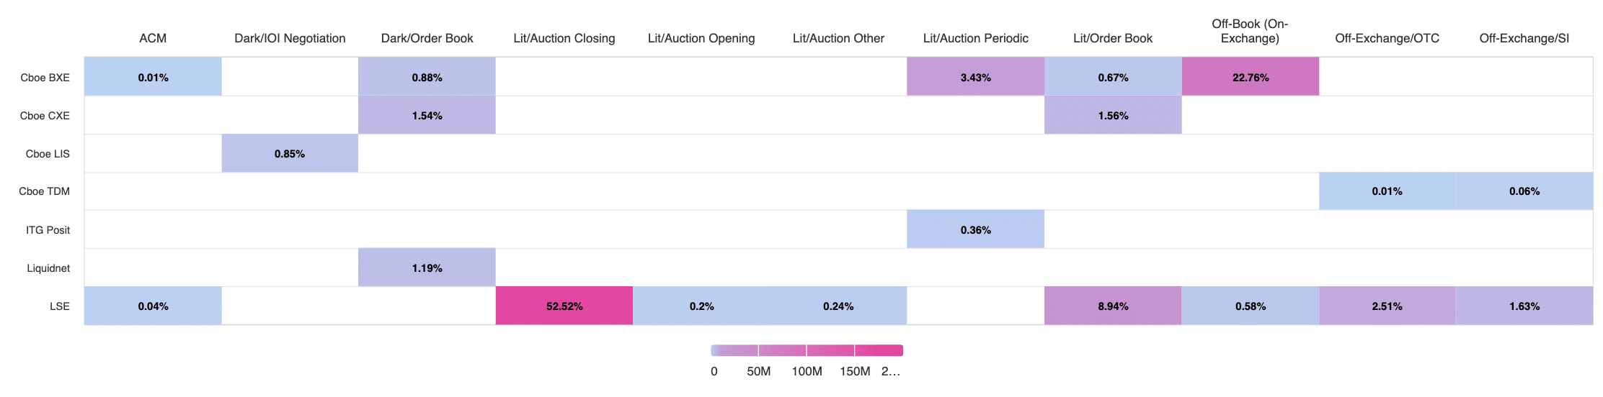The width and height of the screenshot is (1603, 397).
Task: Select the Liquidnet Dark/Order Book 1.19% cell
Action: tap(427, 268)
